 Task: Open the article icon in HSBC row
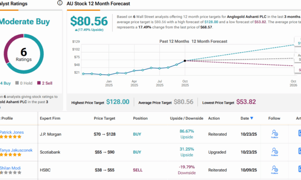pos(299,169)
